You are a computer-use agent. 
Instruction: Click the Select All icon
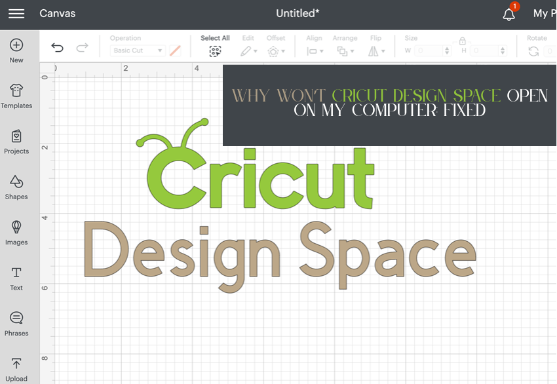coord(215,50)
